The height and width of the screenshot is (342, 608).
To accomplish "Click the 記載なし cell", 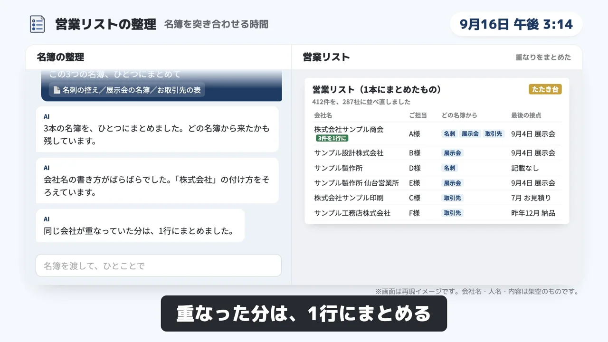I will click(525, 168).
